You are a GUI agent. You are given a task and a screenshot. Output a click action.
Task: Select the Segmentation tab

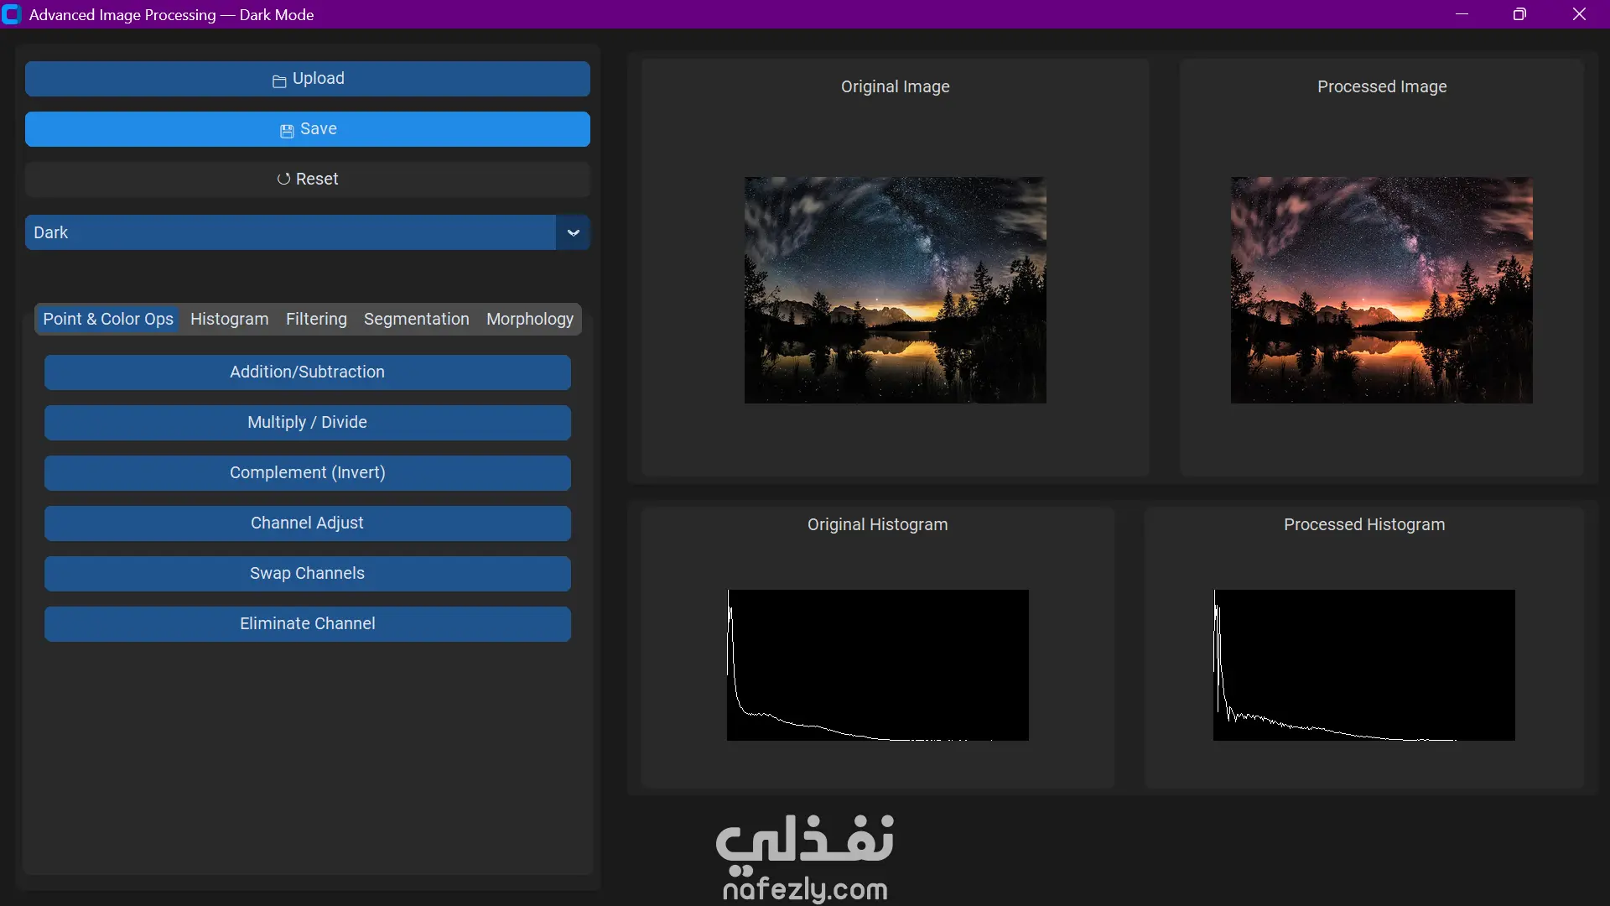[416, 319]
